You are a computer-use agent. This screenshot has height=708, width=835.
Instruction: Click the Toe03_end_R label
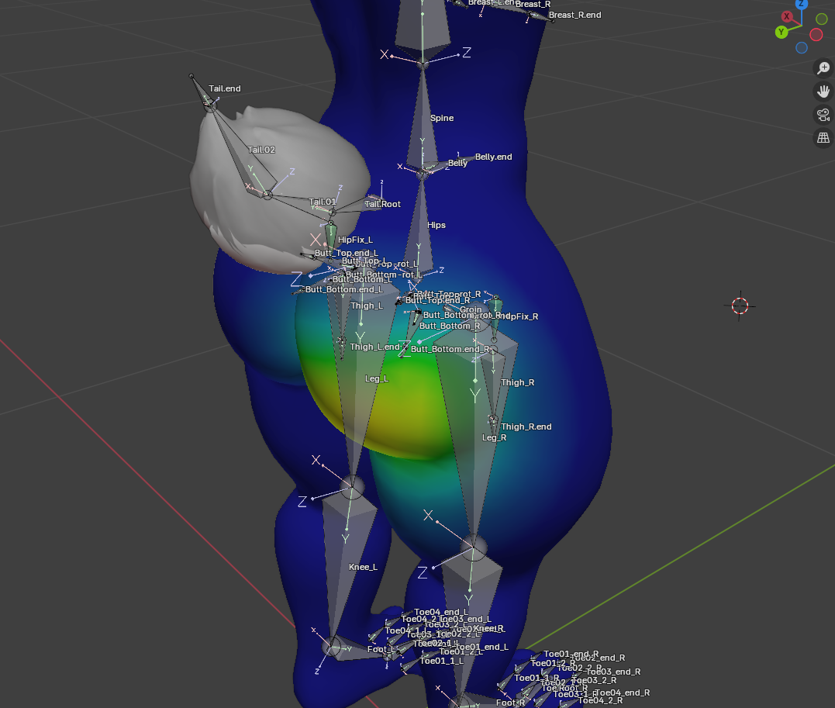(613, 672)
